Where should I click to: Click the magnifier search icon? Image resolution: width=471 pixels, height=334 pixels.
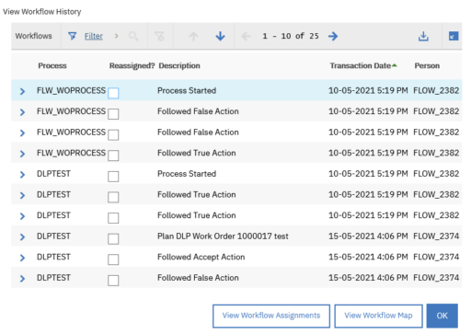click(133, 36)
